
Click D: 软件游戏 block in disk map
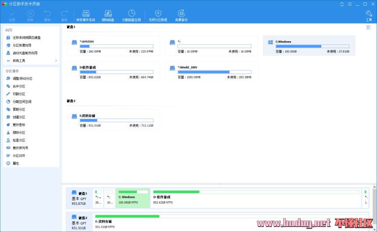point(256,198)
